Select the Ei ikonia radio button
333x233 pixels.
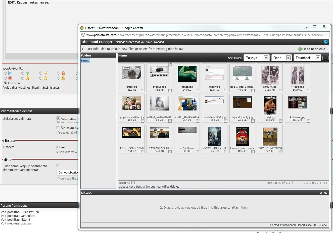pyautogui.click(x=5, y=83)
